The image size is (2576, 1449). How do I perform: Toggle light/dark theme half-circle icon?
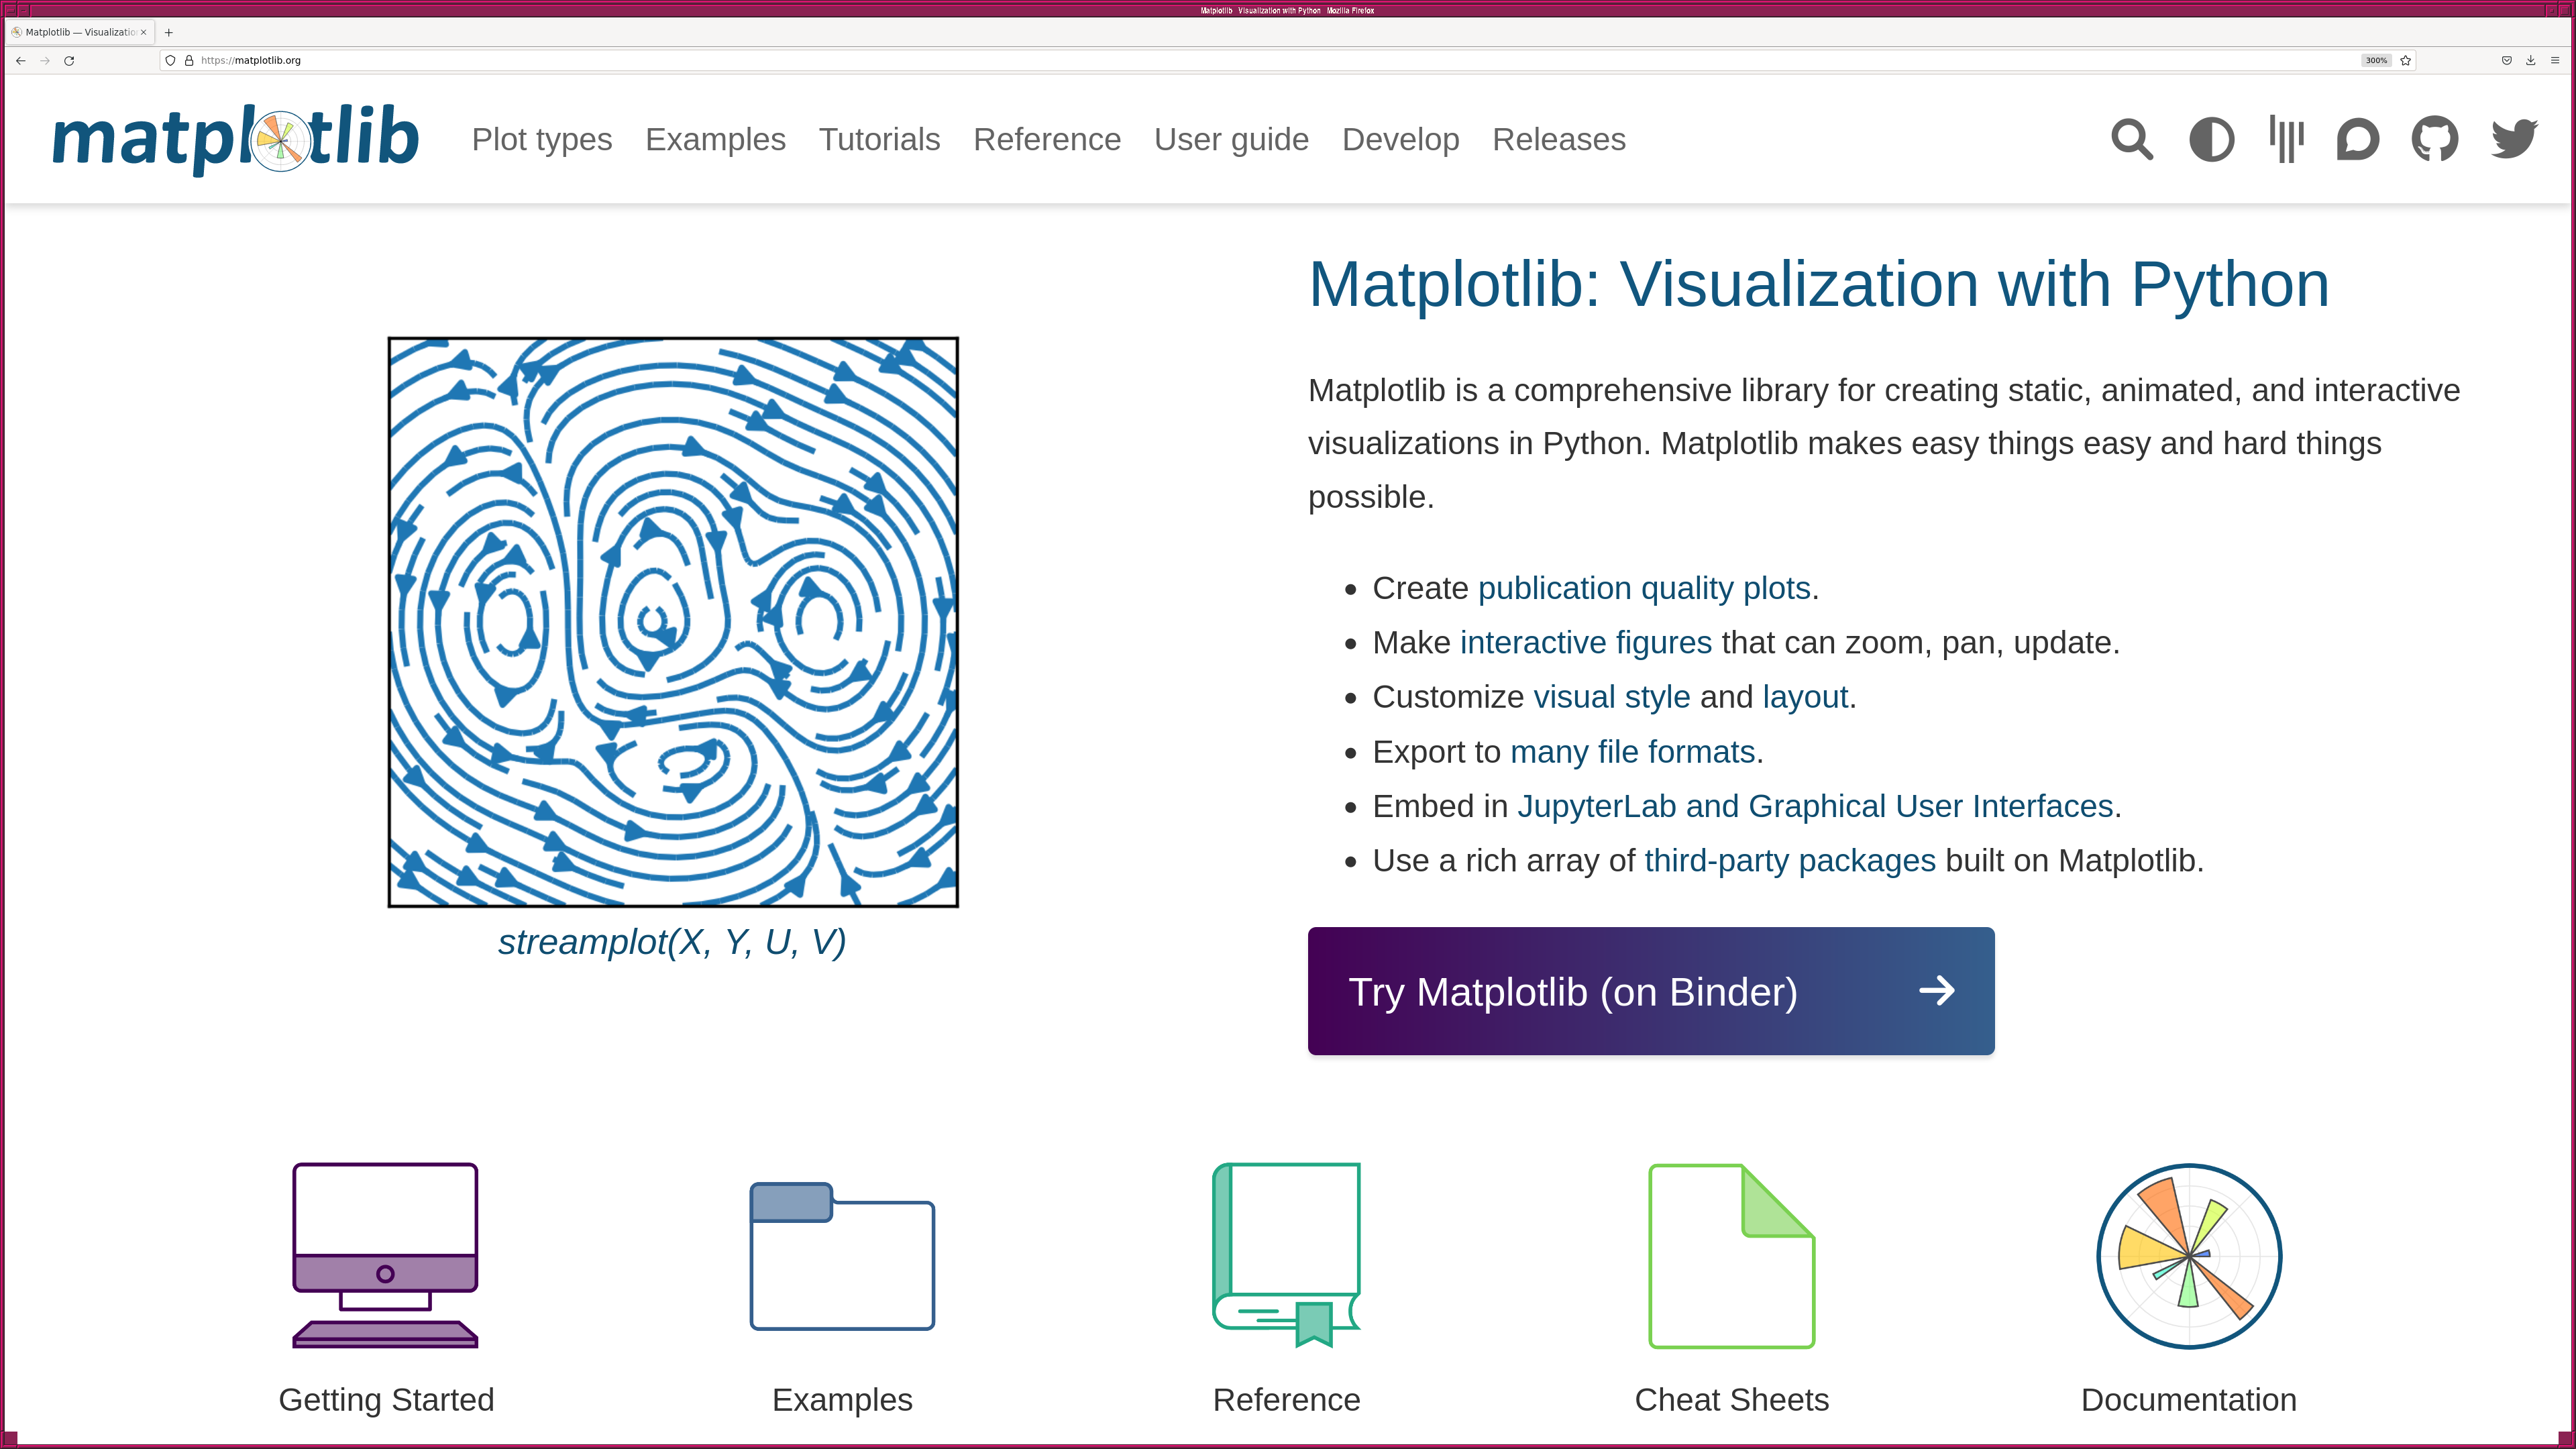[x=2211, y=139]
